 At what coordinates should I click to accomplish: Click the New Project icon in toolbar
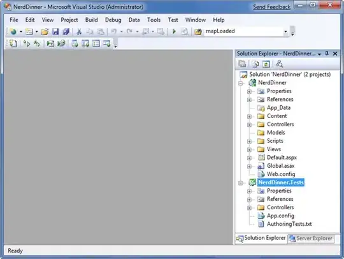pos(13,32)
